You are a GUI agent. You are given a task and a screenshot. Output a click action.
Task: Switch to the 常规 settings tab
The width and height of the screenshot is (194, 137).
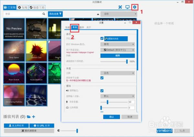[75, 28]
